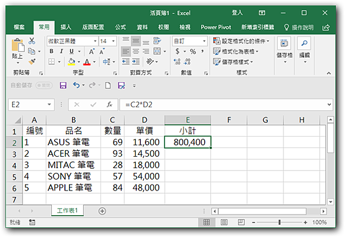Open 儲存格樣式 menu
345x237 pixels.
pyautogui.click(x=233, y=62)
